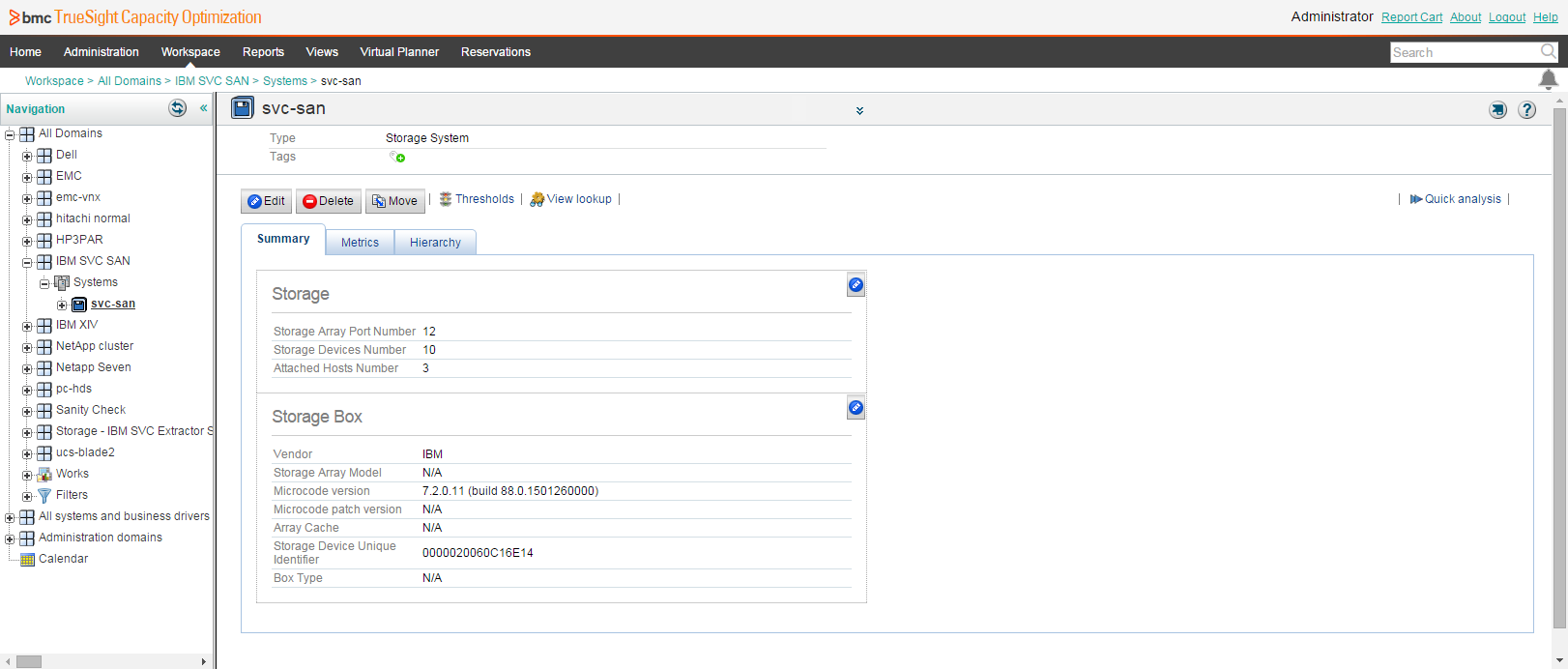Viewport: 1568px width, 669px height.
Task: Edit the Storage Box section with pencil icon
Action: tap(856, 408)
